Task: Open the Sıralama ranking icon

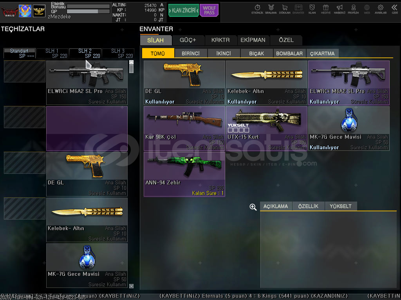Action: 271,9
